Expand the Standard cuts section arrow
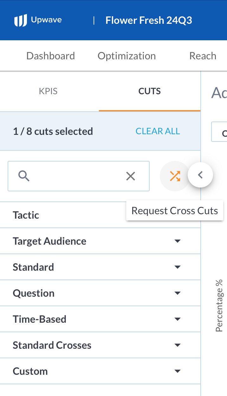 tap(178, 267)
